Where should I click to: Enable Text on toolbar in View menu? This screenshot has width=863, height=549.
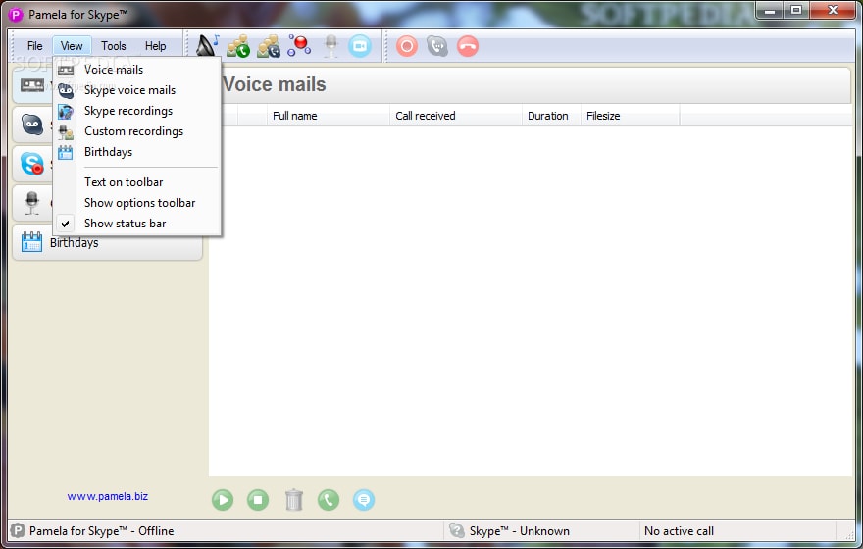(137, 182)
